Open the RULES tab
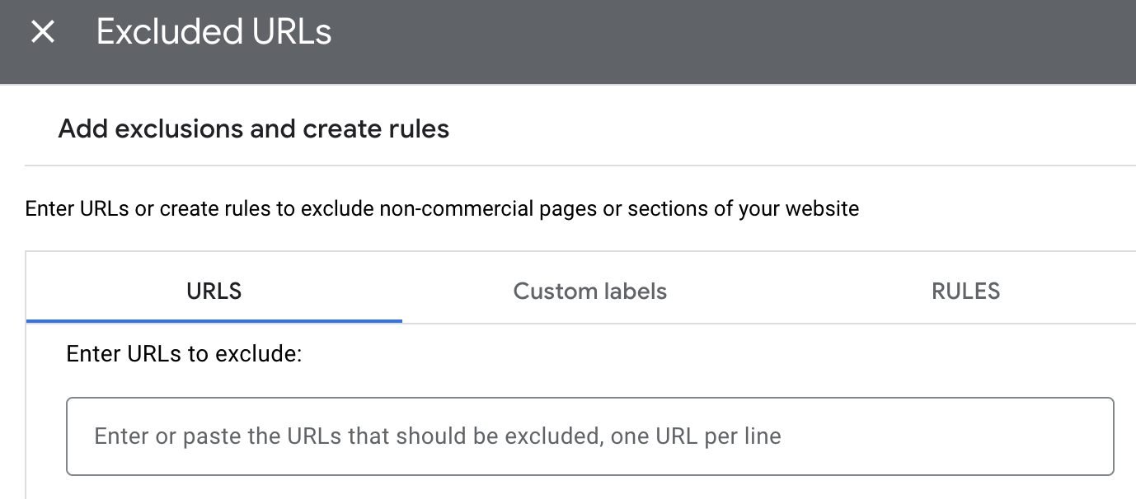This screenshot has width=1136, height=499. tap(965, 291)
